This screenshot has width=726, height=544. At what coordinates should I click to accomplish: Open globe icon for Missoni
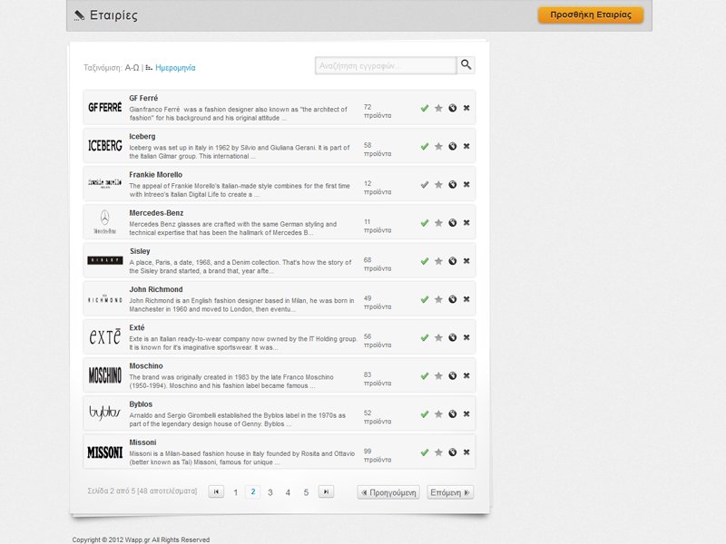click(x=452, y=452)
